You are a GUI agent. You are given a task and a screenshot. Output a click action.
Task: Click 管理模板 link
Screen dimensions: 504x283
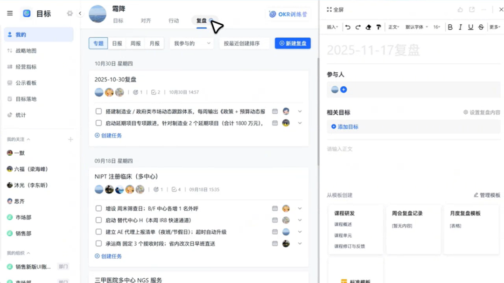coord(487,195)
